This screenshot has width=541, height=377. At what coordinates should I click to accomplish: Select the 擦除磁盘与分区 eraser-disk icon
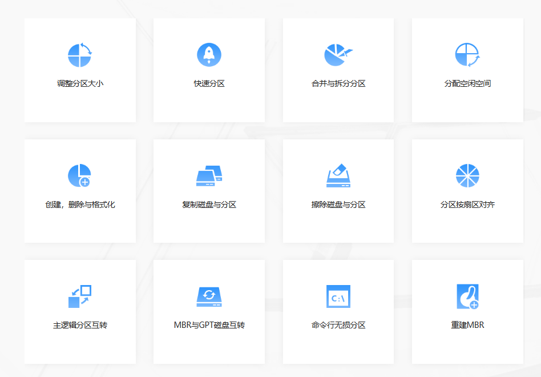click(x=338, y=175)
